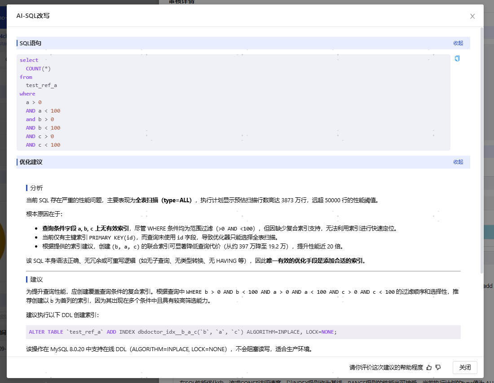Screen dimensions: 494x383
Task: Click the 分析 subsection heading
Action: (x=36, y=188)
